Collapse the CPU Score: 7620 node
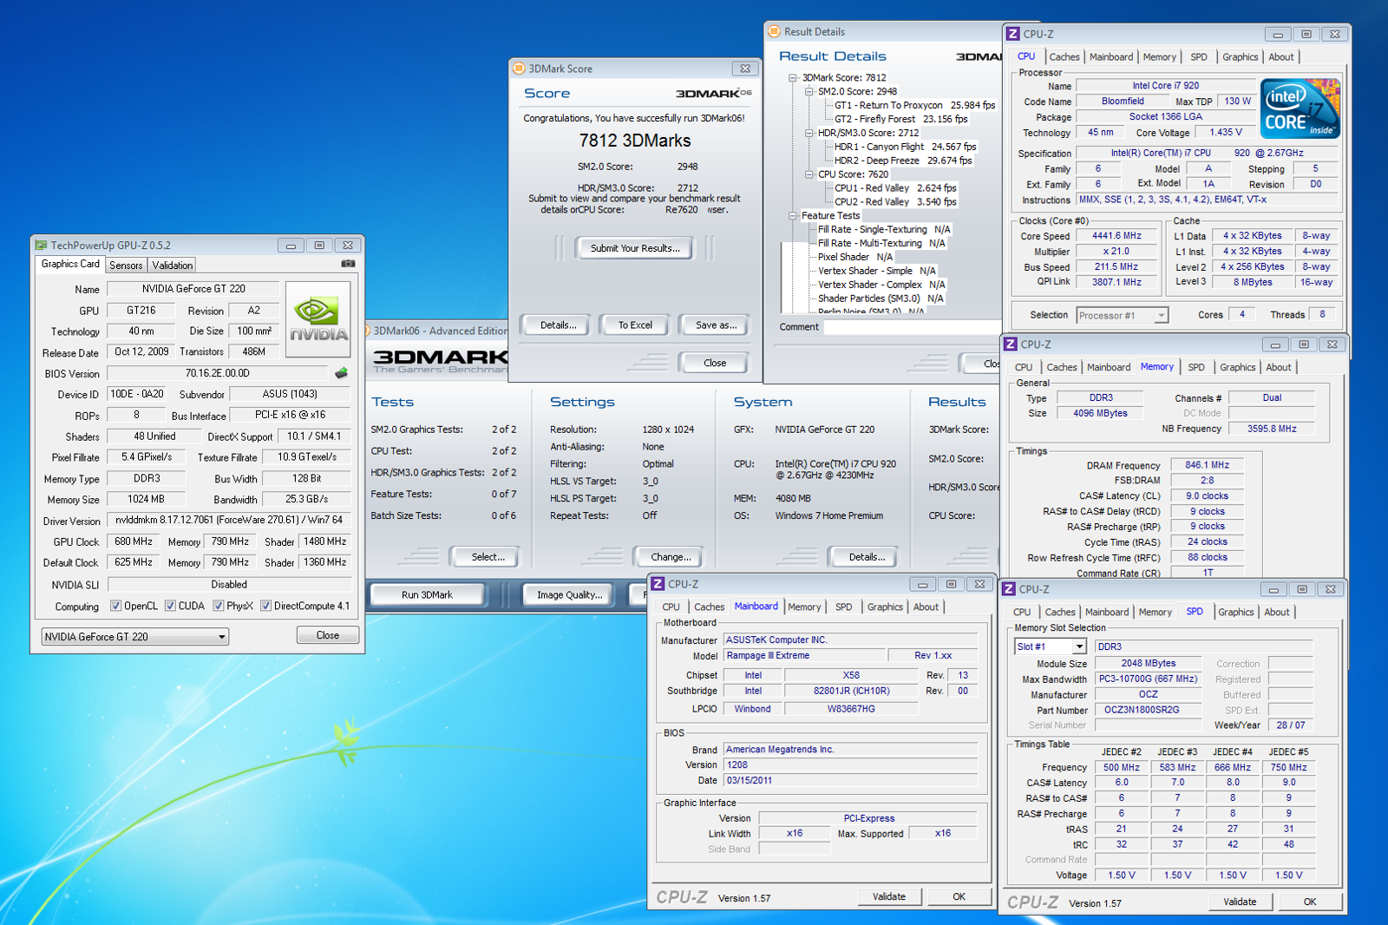1388x925 pixels. 809,174
